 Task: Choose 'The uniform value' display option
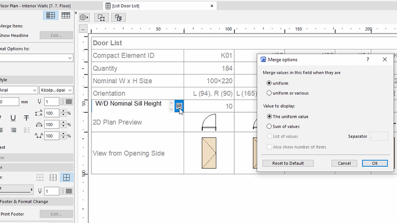point(269,117)
